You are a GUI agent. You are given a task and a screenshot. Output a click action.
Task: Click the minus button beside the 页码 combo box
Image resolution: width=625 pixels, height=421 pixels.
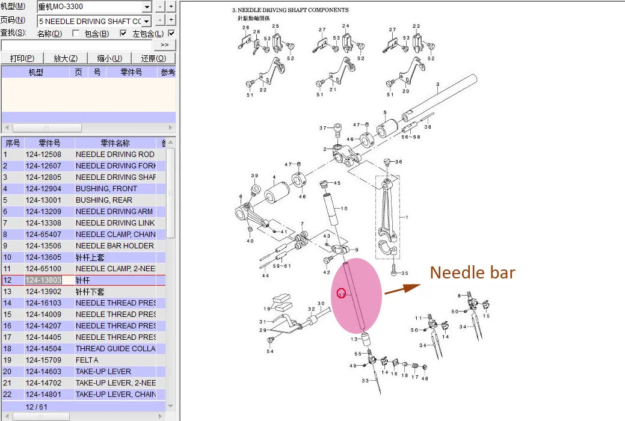[x=160, y=20]
